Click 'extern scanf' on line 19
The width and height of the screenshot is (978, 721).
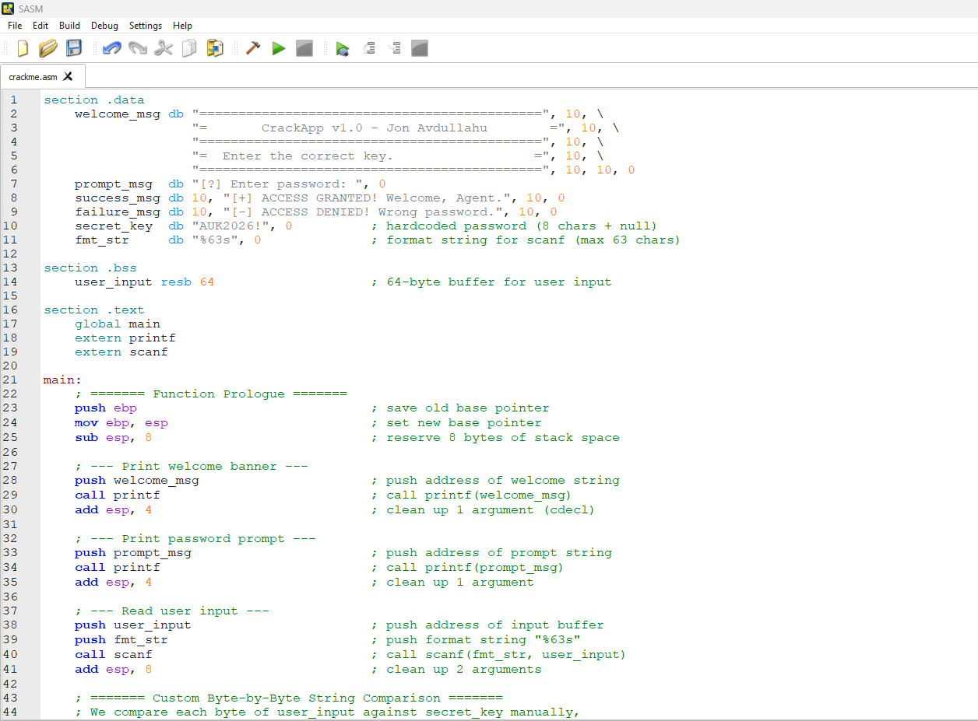point(121,352)
